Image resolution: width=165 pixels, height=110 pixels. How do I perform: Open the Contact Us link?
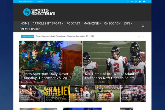point(40,2)
